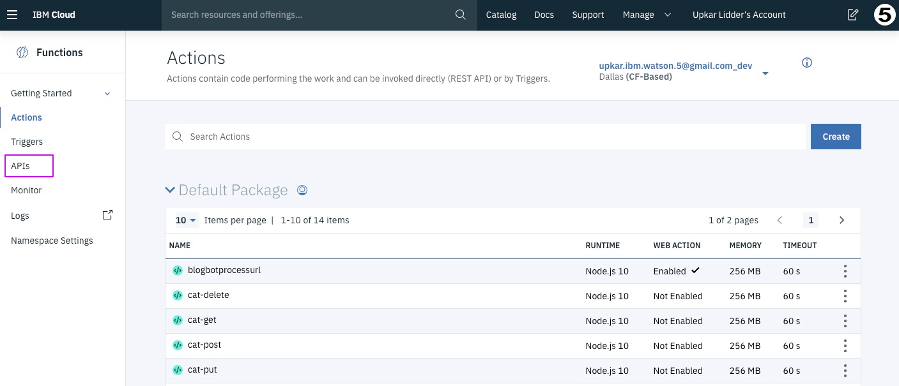Open APIs in the sidebar
The image size is (899, 386).
pos(20,166)
